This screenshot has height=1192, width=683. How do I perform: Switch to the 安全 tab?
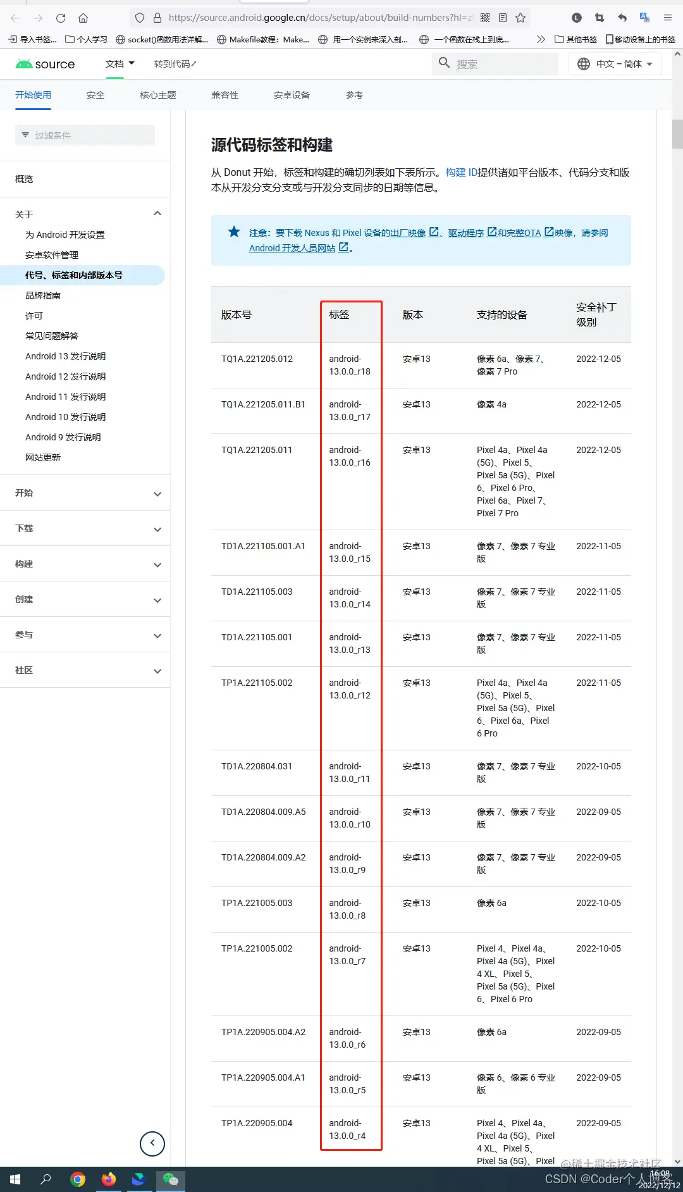(95, 95)
